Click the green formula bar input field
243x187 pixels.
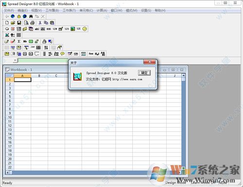(x=43, y=61)
